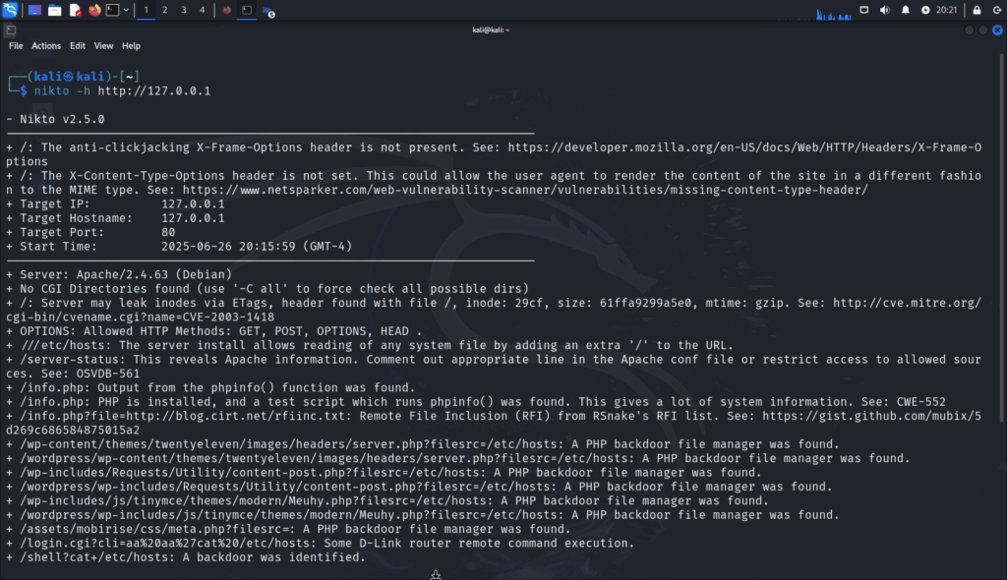Image resolution: width=1007 pixels, height=580 pixels.
Task: Click the http://127.0.0.1 command argument
Action: [x=154, y=90]
